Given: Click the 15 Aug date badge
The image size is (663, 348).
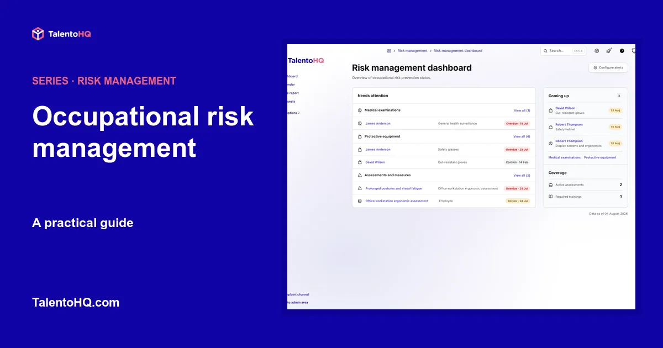Looking at the screenshot, I should pyautogui.click(x=615, y=127).
